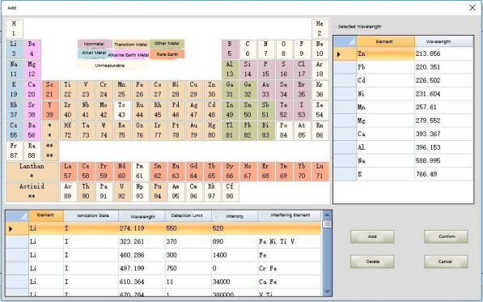
Task: Click the Nonmetal legend swatch
Action: 95,44
